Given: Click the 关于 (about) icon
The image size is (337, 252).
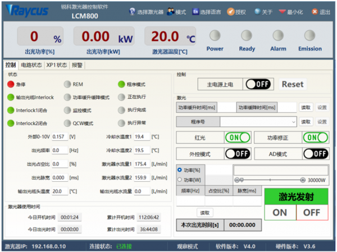Looking at the screenshot, I should (257, 12).
